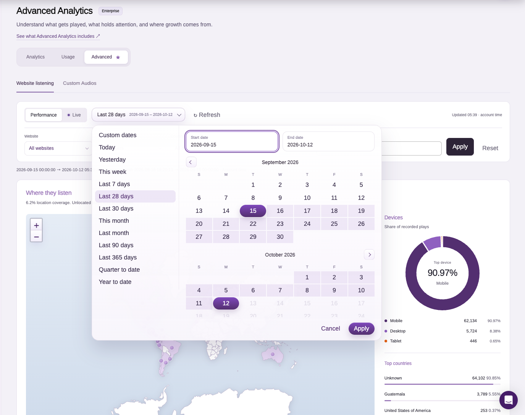Switch to Performance mode
Screen dimensions: 525x415
[44, 115]
